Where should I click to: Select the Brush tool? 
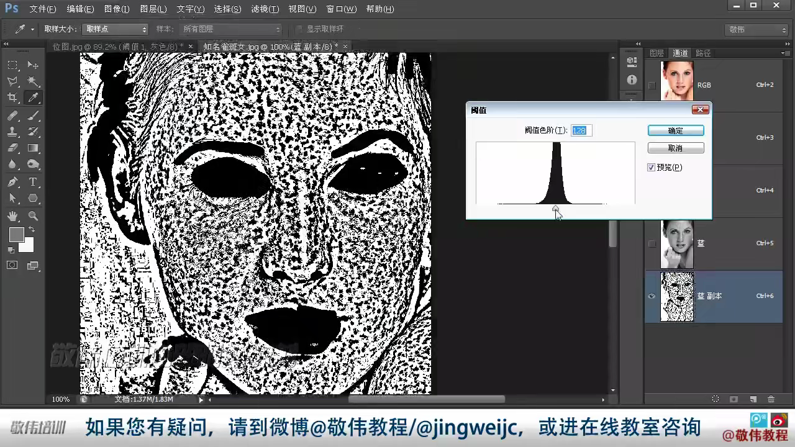(x=33, y=115)
